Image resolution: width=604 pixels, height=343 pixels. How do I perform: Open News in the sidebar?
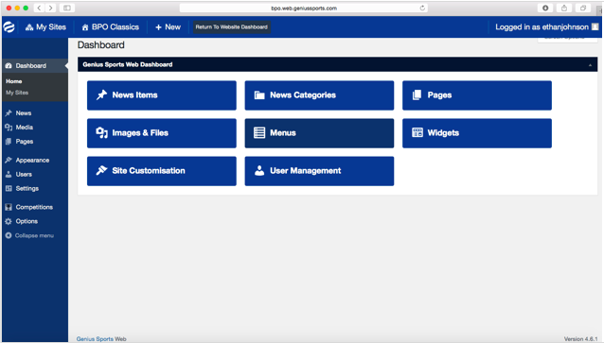(x=24, y=113)
